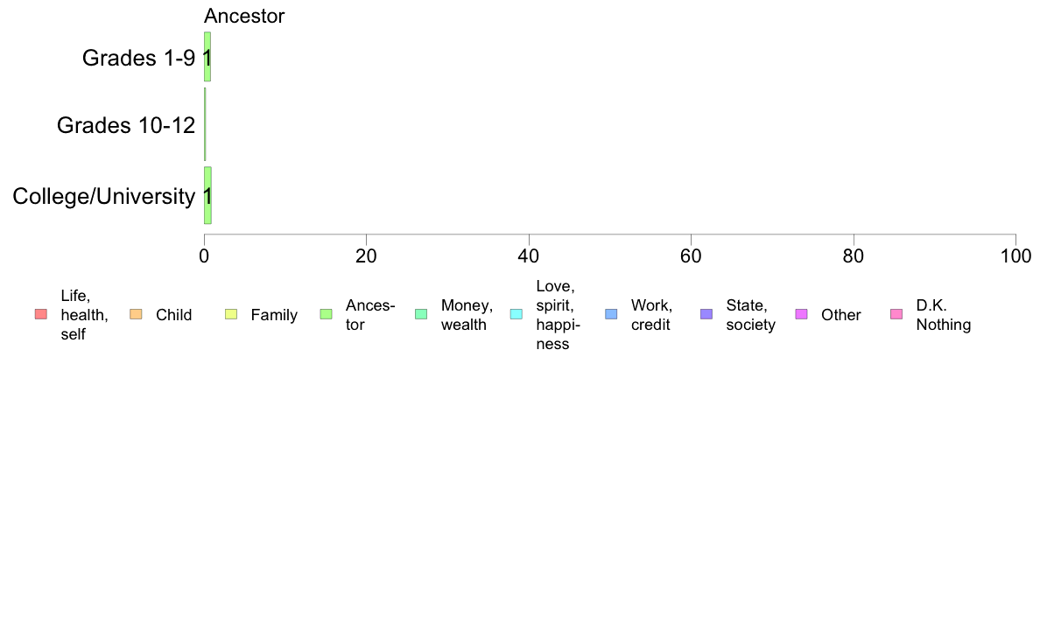This screenshot has height=644, width=1040.
Task: Click the Ancestor chart title
Action: pos(244,16)
